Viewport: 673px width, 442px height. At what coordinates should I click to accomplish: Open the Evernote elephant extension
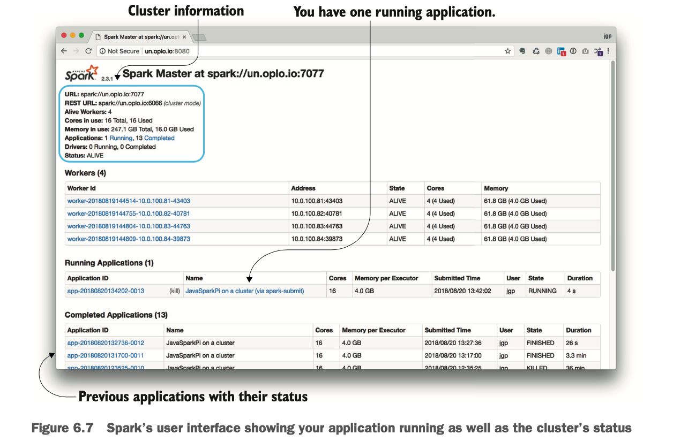(521, 51)
